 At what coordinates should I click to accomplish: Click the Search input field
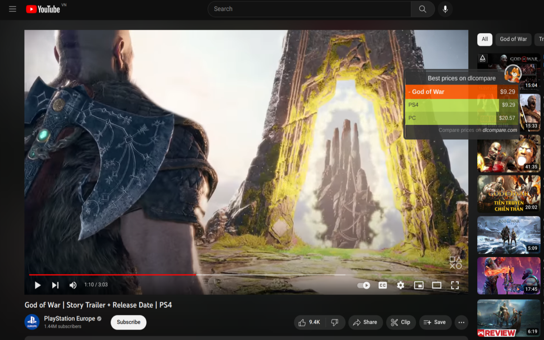[309, 9]
